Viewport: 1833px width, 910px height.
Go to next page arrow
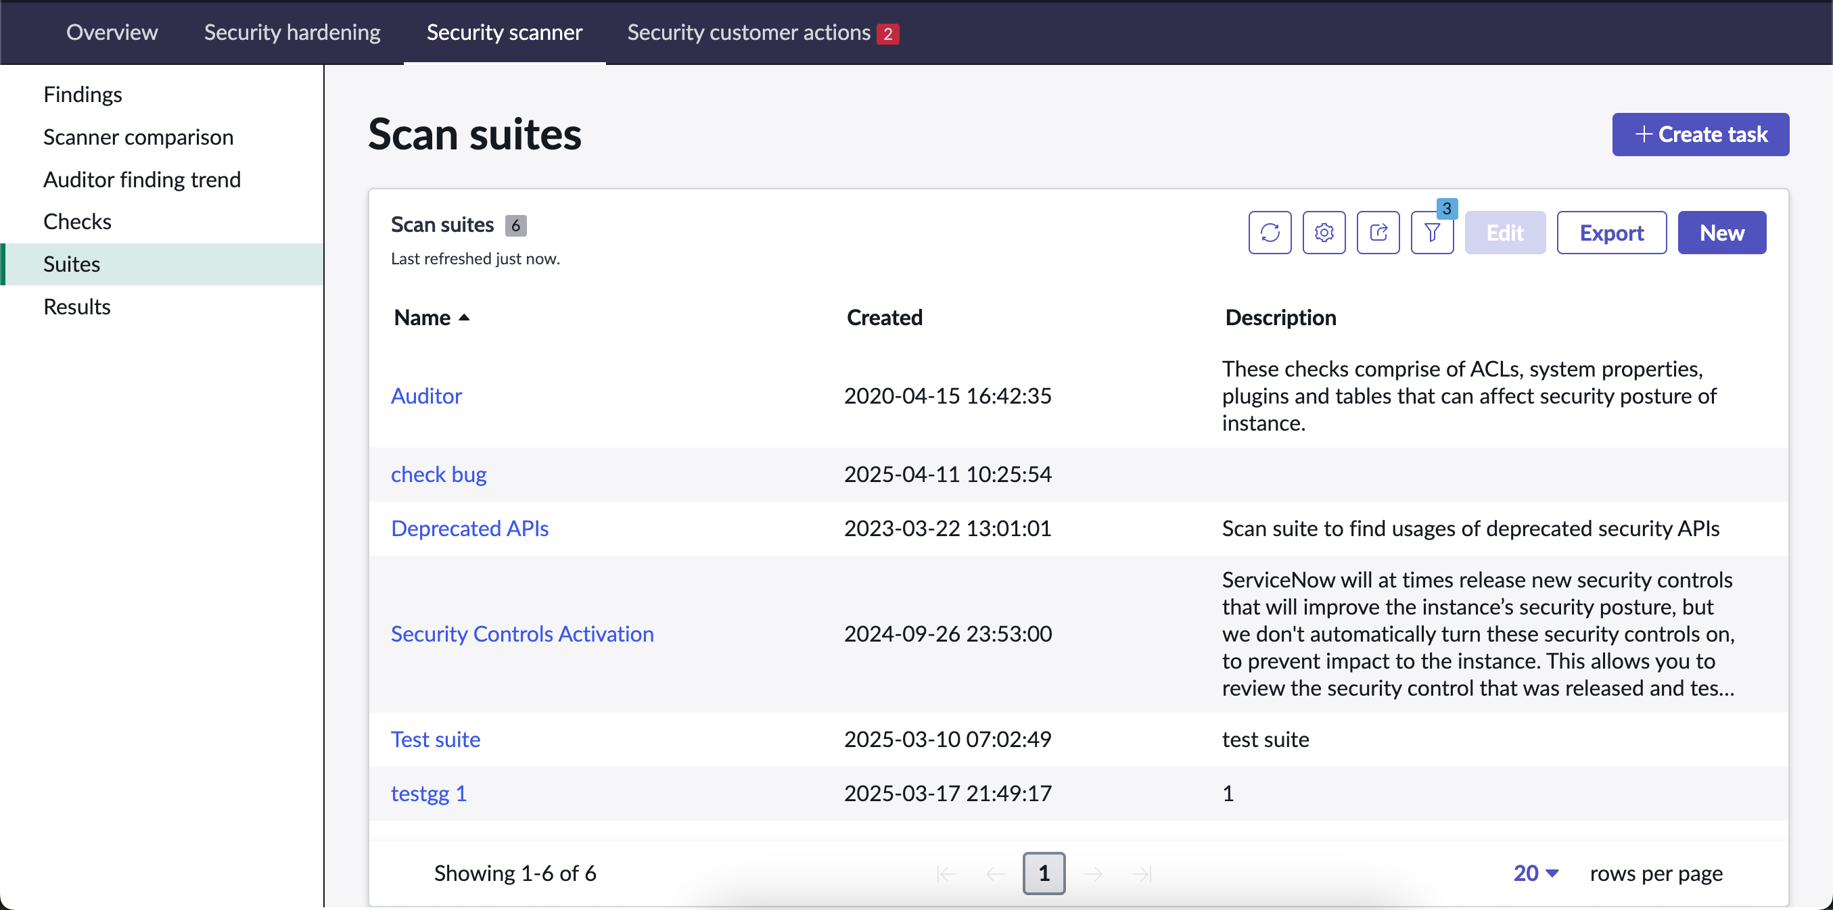(1093, 873)
